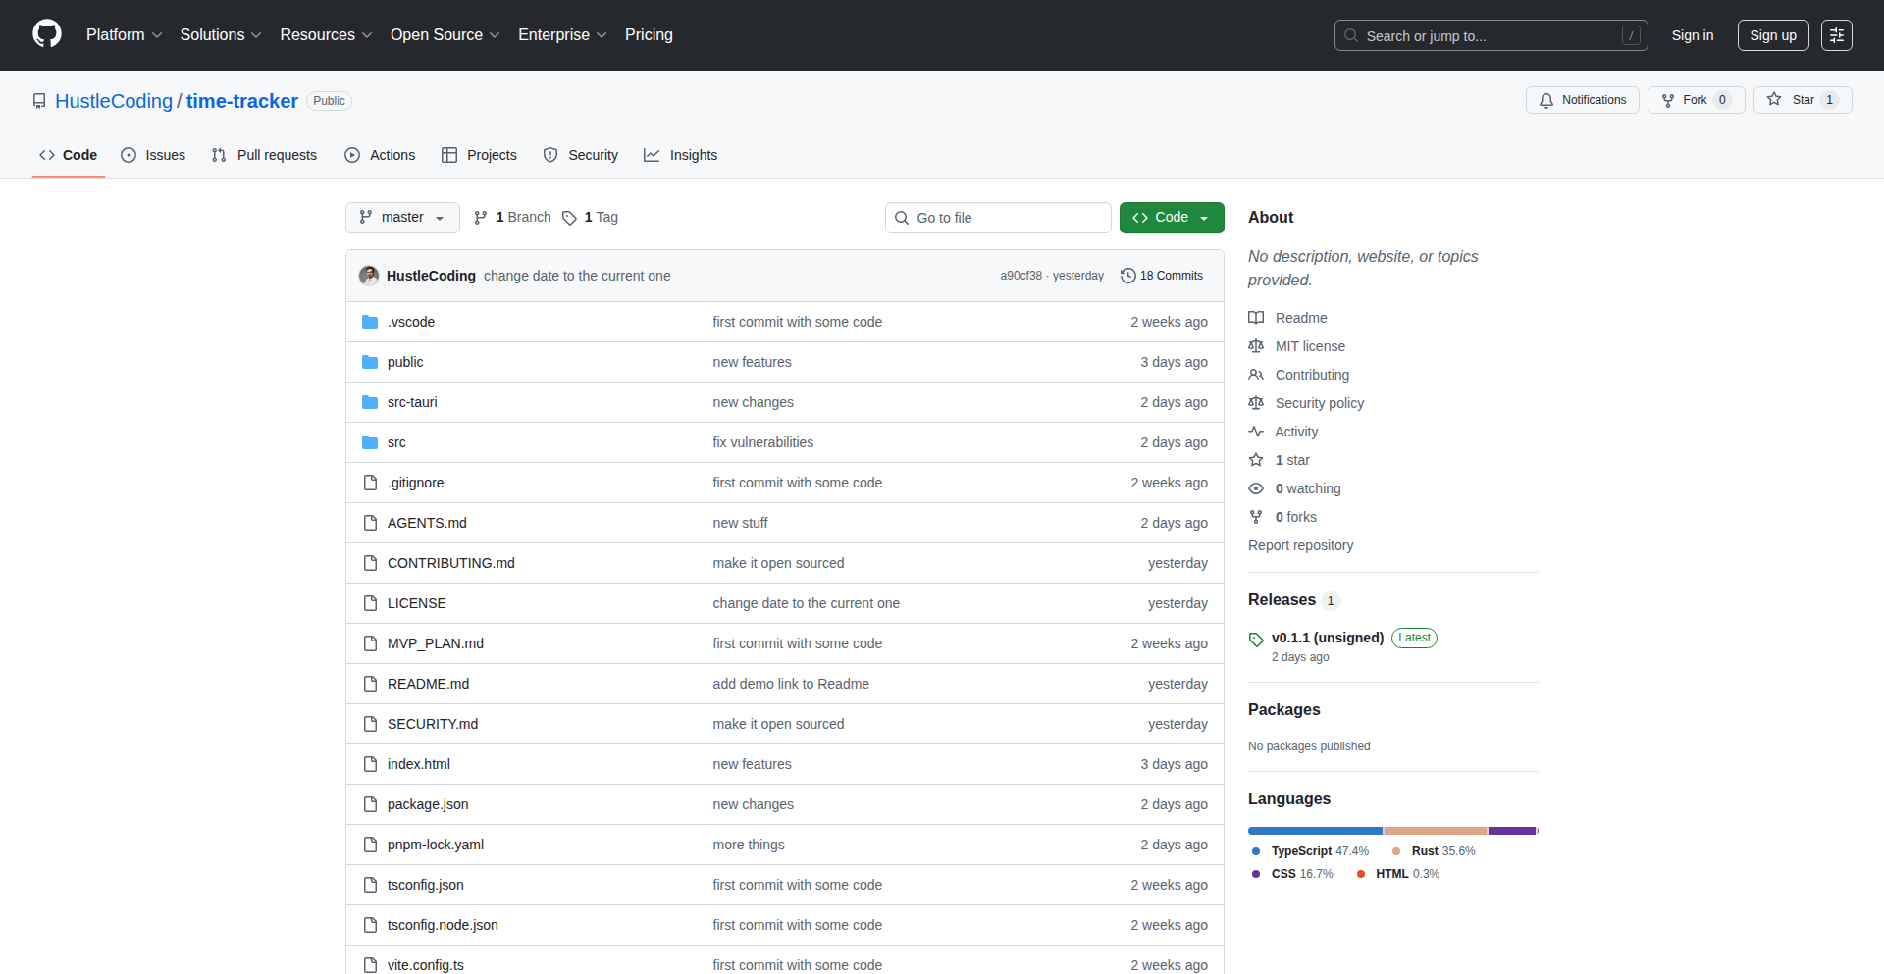Click the Notifications bell icon

coord(1546,100)
